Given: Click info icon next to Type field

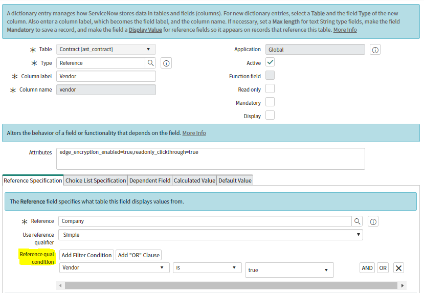Looking at the screenshot, I should tap(166, 63).
